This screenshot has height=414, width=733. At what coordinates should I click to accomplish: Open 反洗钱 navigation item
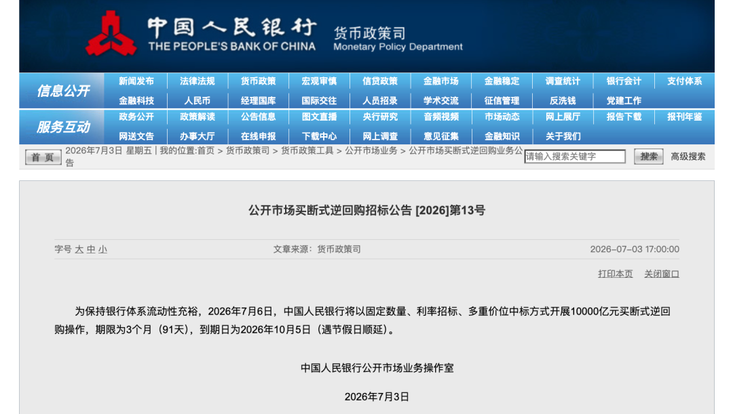coord(563,100)
